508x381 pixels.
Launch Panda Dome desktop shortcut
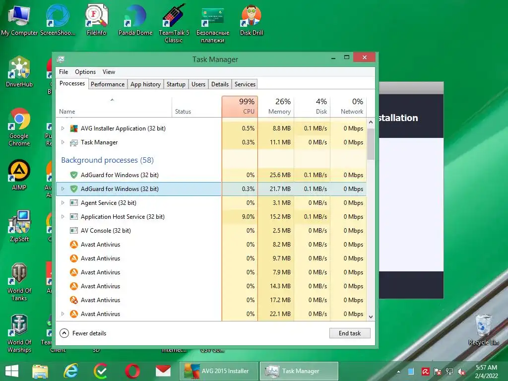(135, 20)
